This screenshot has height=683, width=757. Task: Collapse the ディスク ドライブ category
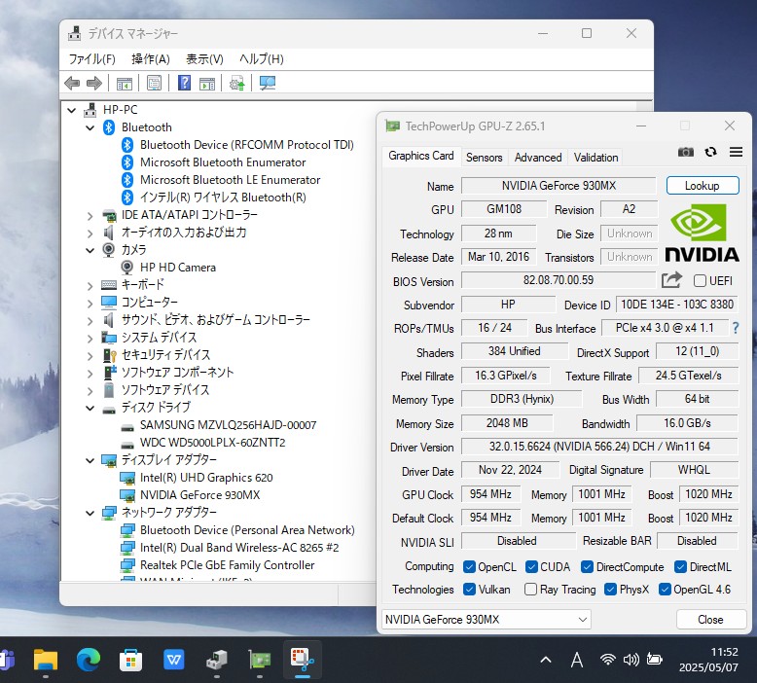90,409
